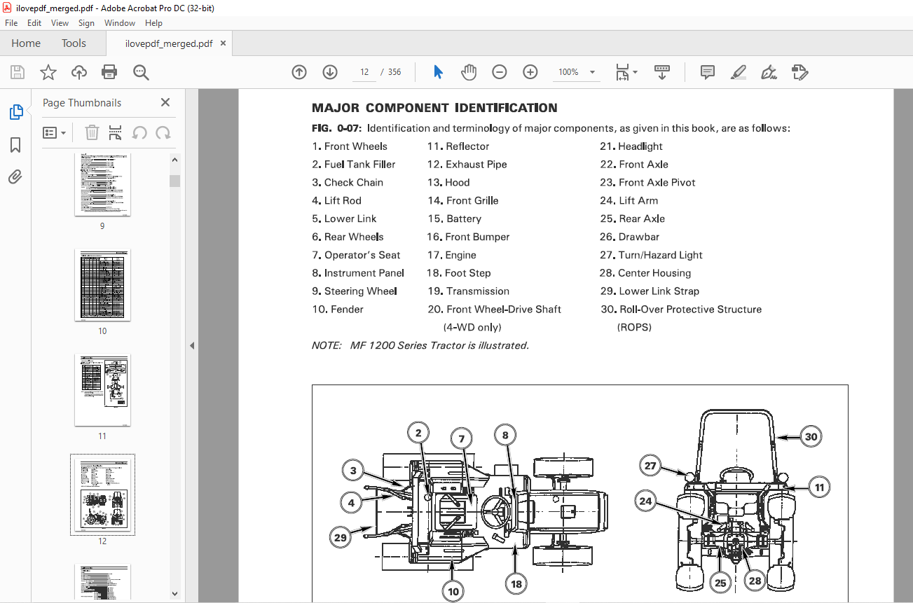Open the Help menu
Screen dimensions: 913x603
(153, 23)
